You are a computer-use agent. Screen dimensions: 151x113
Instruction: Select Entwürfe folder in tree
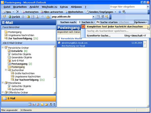17,51
